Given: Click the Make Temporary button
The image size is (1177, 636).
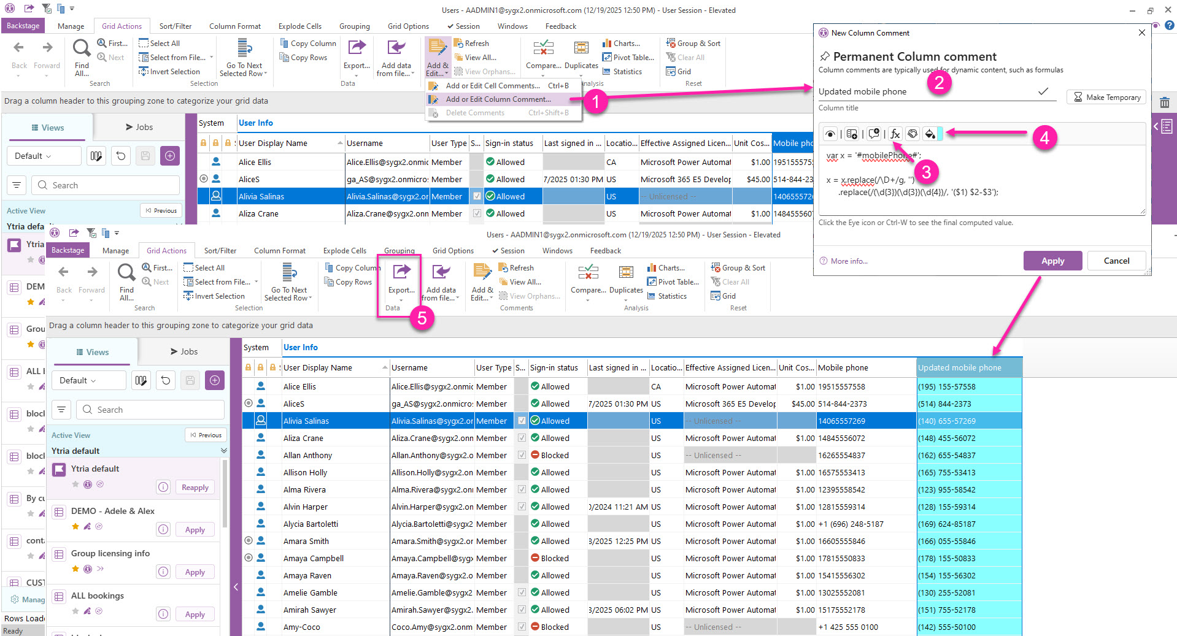Looking at the screenshot, I should (x=1106, y=98).
